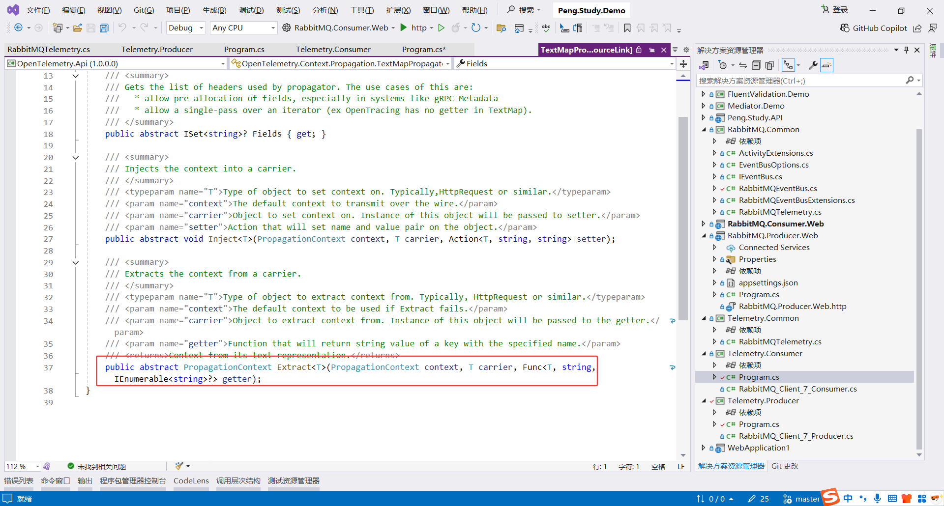The image size is (944, 506).
Task: Select RabbitMQ_Client_7_Consumer.cs in Solution Explorer
Action: (x=797, y=389)
